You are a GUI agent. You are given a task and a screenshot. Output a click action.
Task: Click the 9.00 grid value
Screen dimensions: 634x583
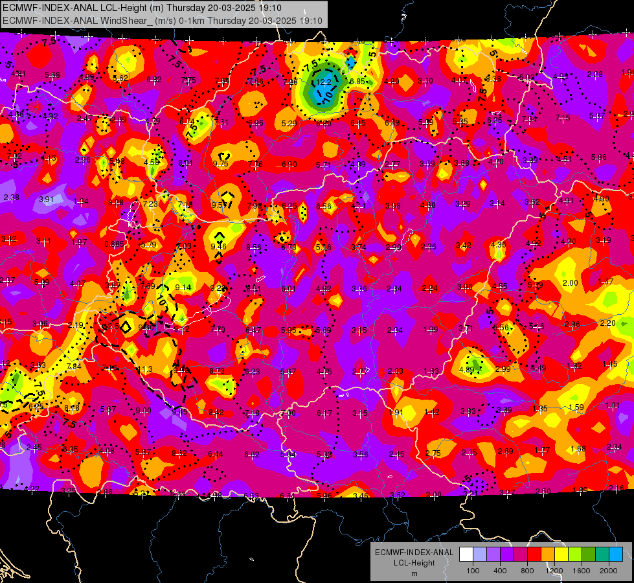coord(143,411)
